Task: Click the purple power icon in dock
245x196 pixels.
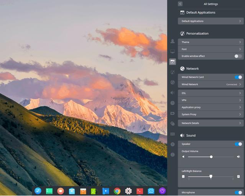Action: (x=162, y=191)
